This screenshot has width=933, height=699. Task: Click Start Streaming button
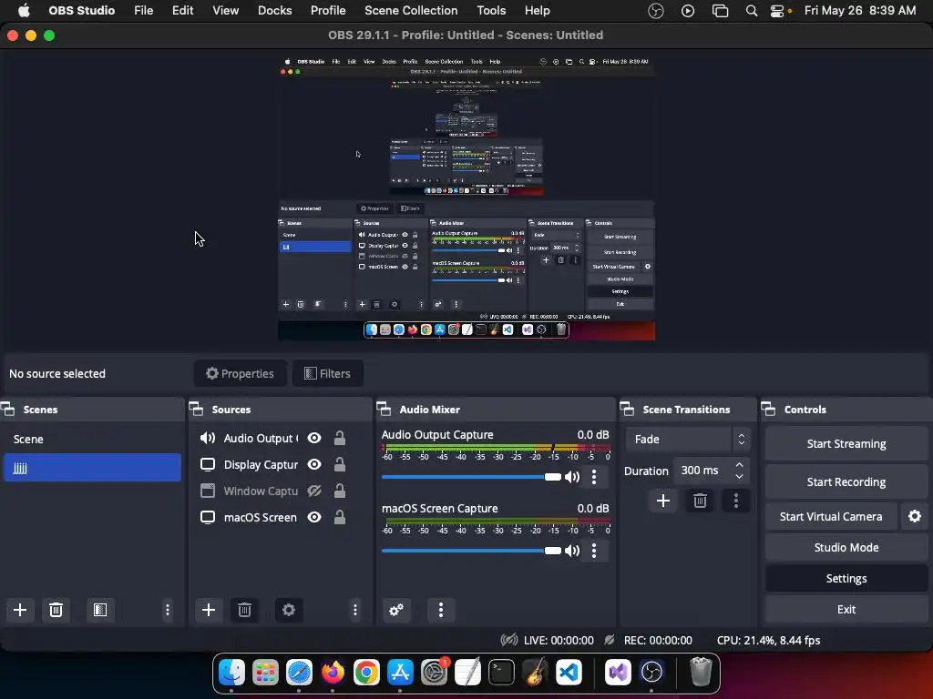tap(846, 444)
